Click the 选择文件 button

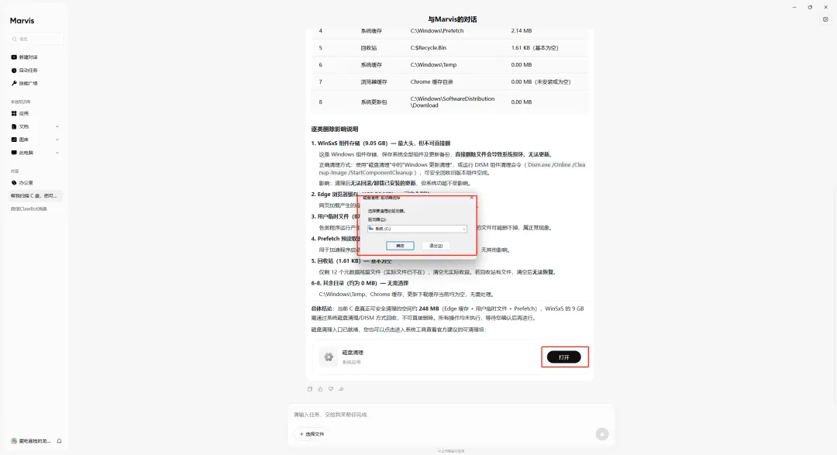coord(312,434)
